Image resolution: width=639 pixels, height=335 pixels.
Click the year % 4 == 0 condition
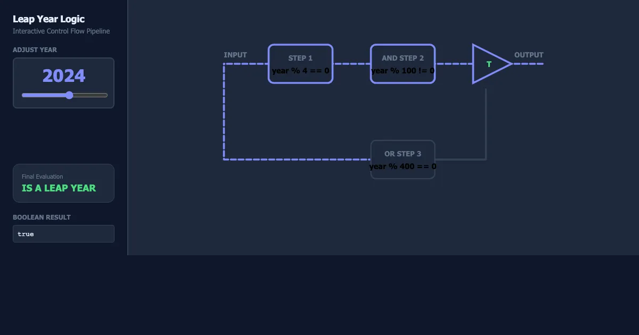coord(300,71)
